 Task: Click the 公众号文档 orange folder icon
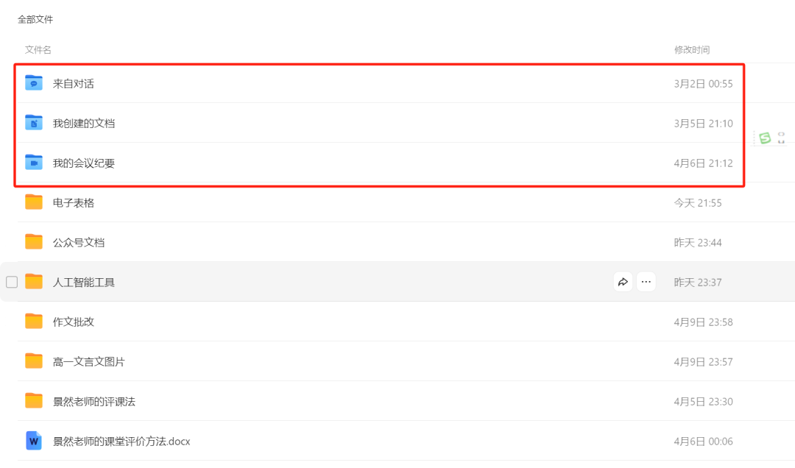click(34, 242)
